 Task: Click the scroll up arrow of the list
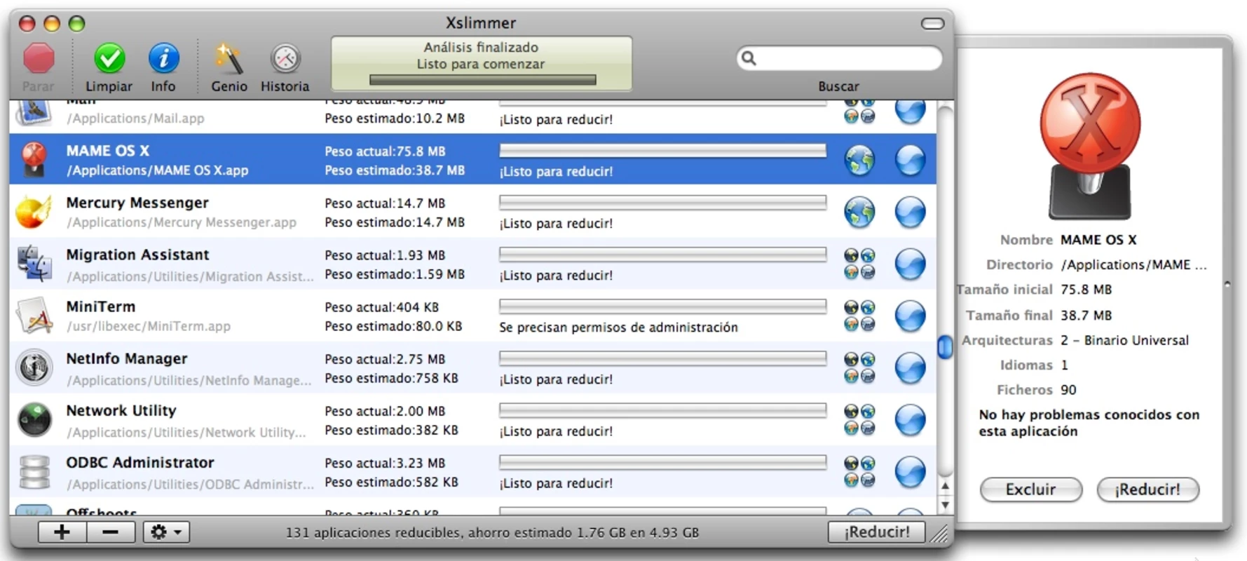click(945, 486)
